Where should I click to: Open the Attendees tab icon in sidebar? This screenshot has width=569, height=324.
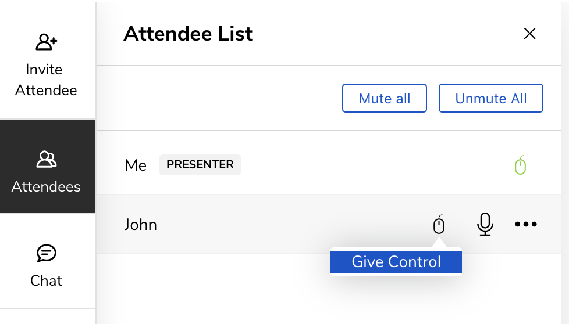point(46,160)
